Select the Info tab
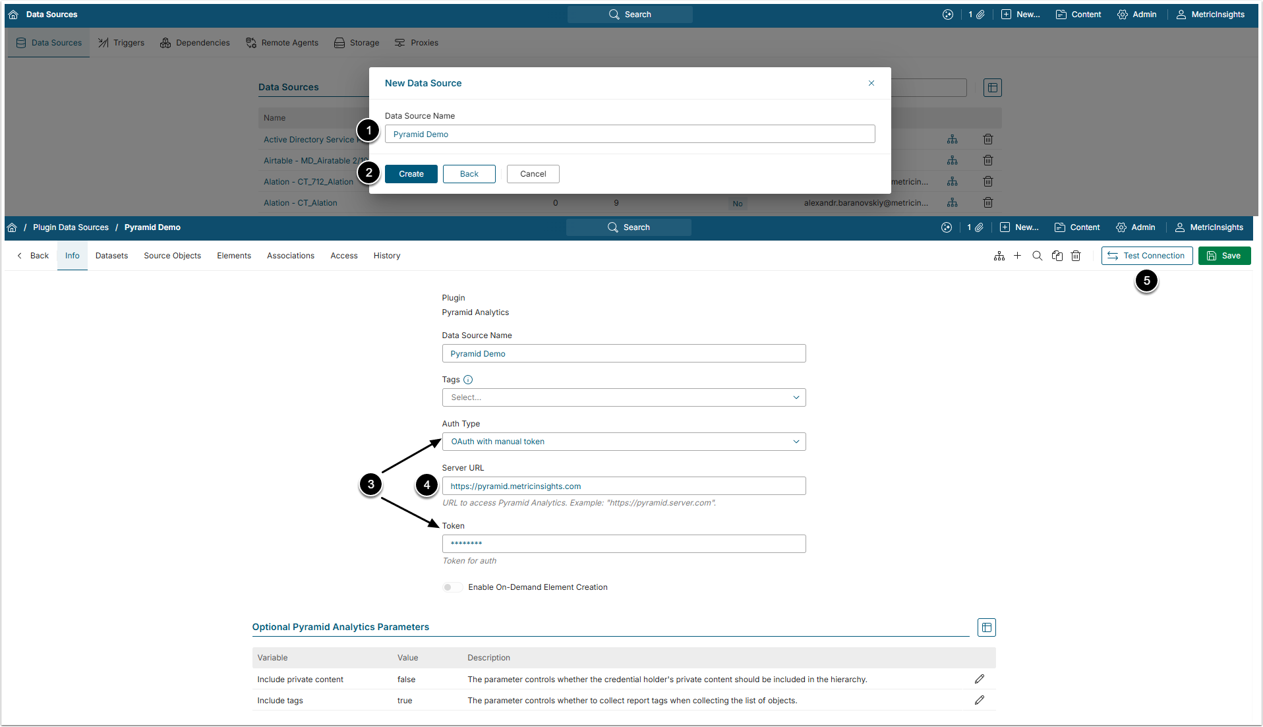Viewport: 1263px width, 727px height. click(73, 256)
